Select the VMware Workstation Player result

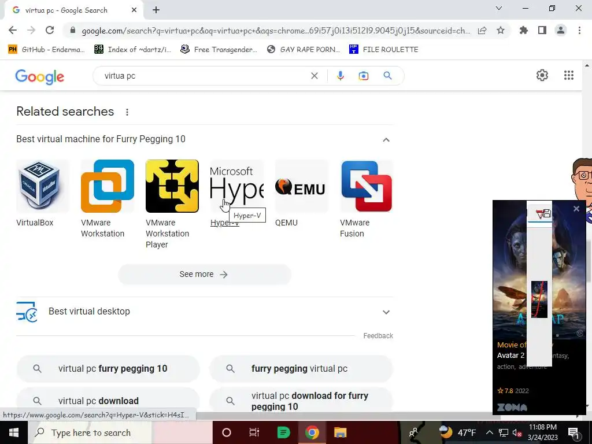point(172,204)
